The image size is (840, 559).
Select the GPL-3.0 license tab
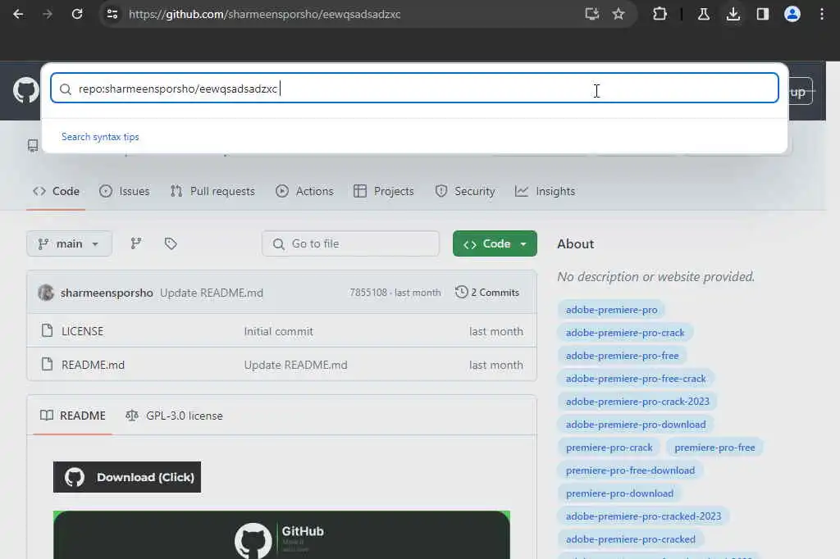coord(174,416)
